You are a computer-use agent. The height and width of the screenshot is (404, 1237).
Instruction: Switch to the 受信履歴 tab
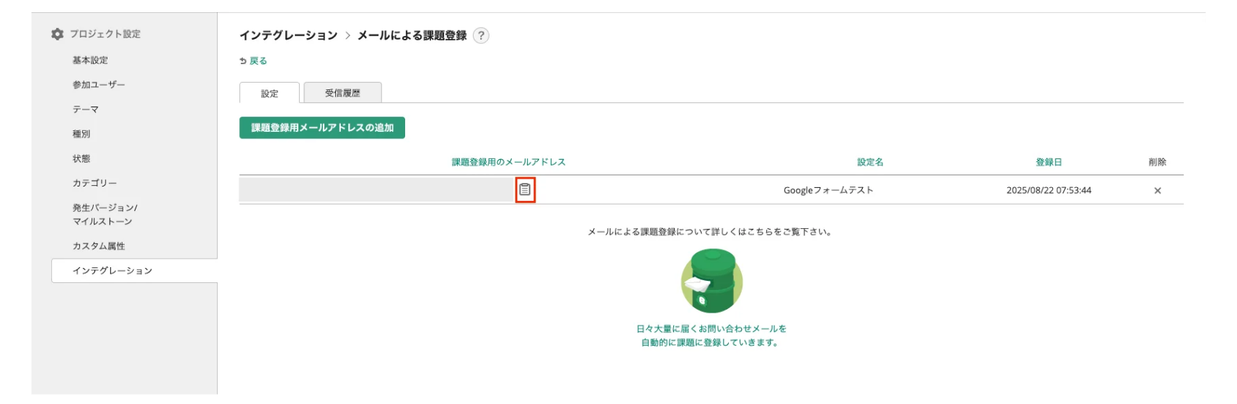click(x=342, y=93)
